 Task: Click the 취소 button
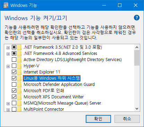[x=127, y=119]
